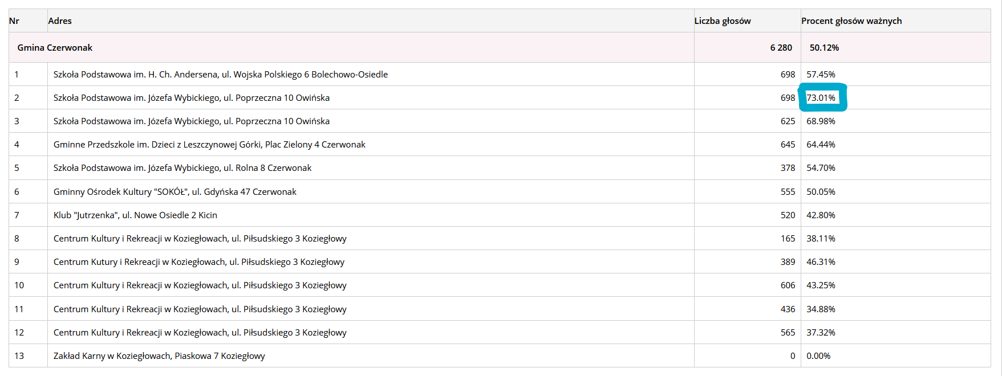This screenshot has height=376, width=1002.
Task: Click the percentage '34.88%'
Action: [x=821, y=309]
